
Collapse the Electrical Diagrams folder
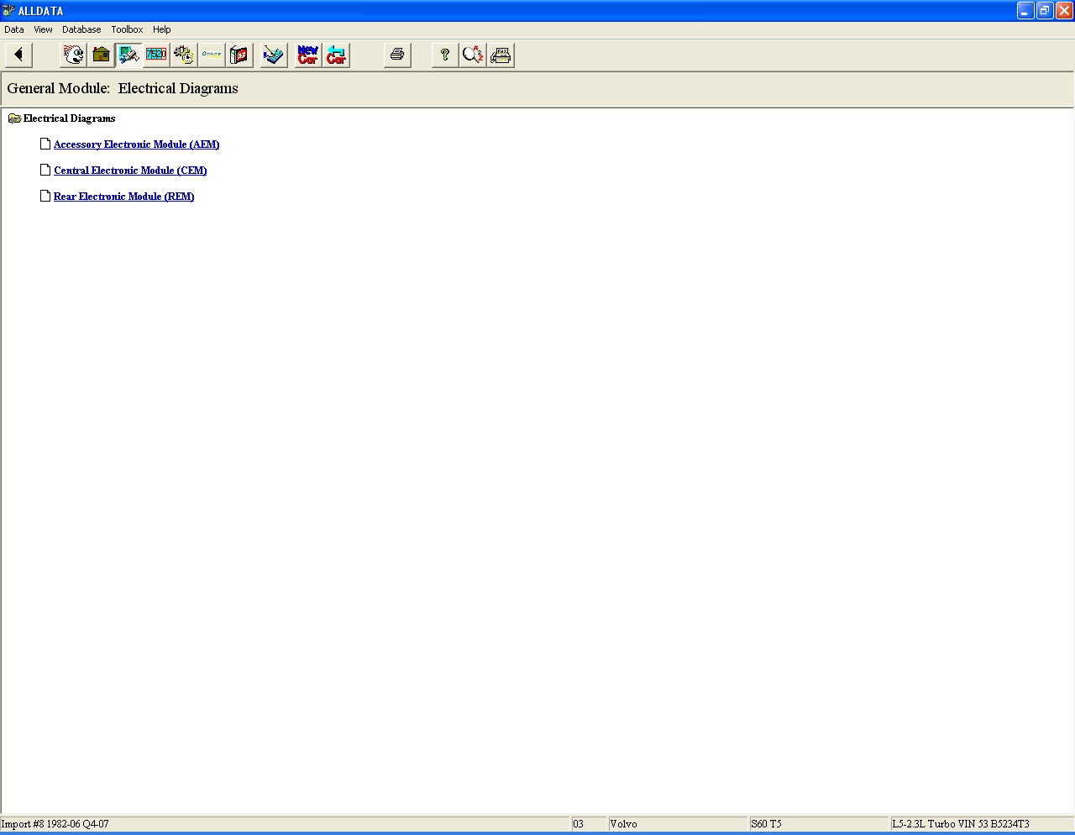[14, 118]
